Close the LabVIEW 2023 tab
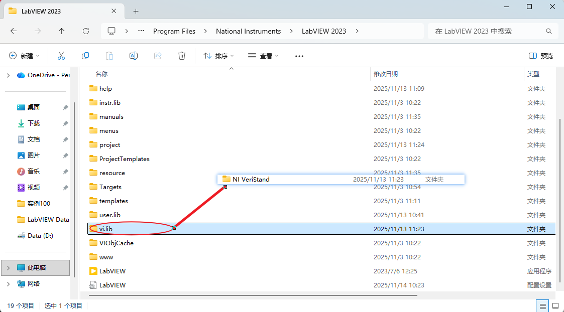This screenshot has height=312, width=564. tap(114, 11)
